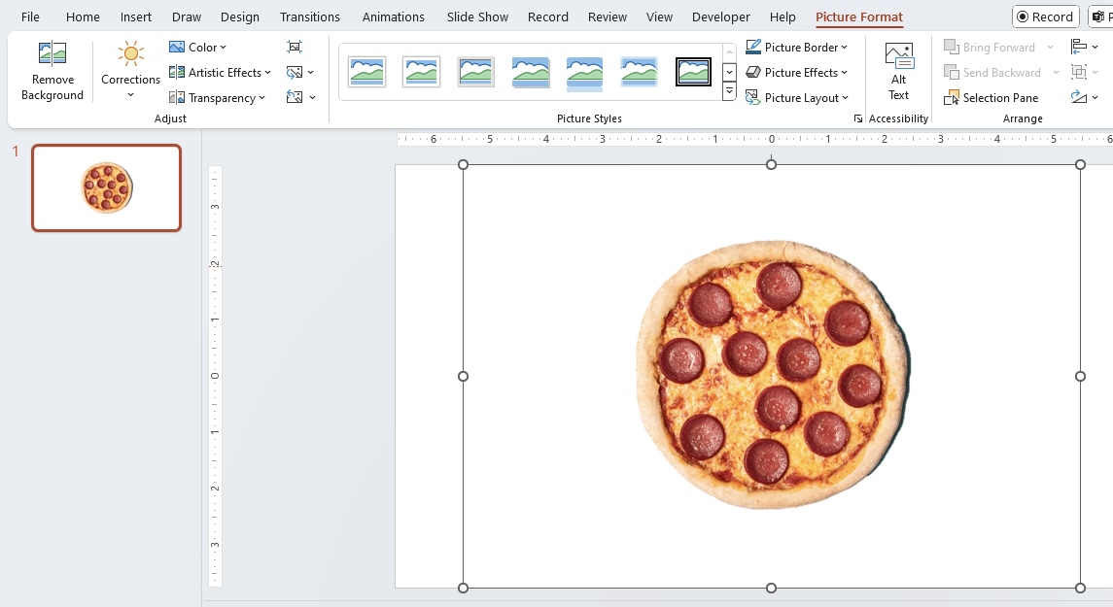
Task: Switch to the Slide Show tab
Action: tap(477, 17)
